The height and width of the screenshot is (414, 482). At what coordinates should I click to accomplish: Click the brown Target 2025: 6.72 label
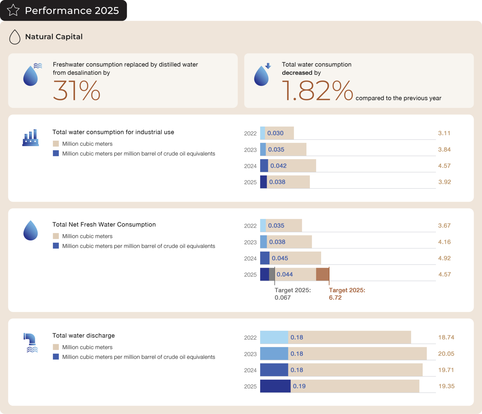click(x=347, y=294)
